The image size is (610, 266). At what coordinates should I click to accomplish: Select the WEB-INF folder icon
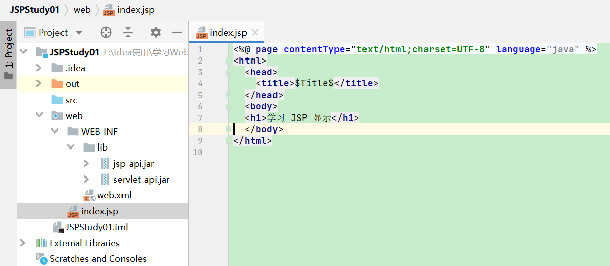click(73, 131)
